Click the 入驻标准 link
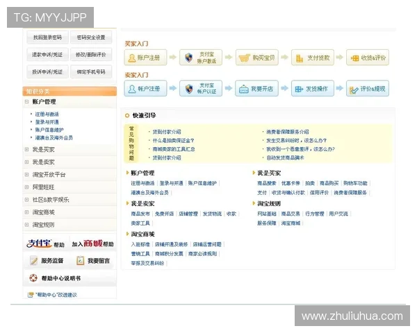Image resolution: width=417 pixels, height=333 pixels. click(x=140, y=244)
